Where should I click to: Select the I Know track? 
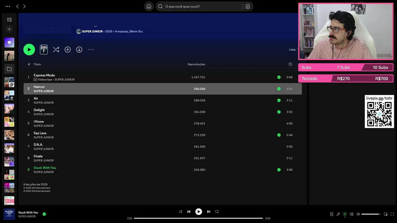[x=163, y=123]
